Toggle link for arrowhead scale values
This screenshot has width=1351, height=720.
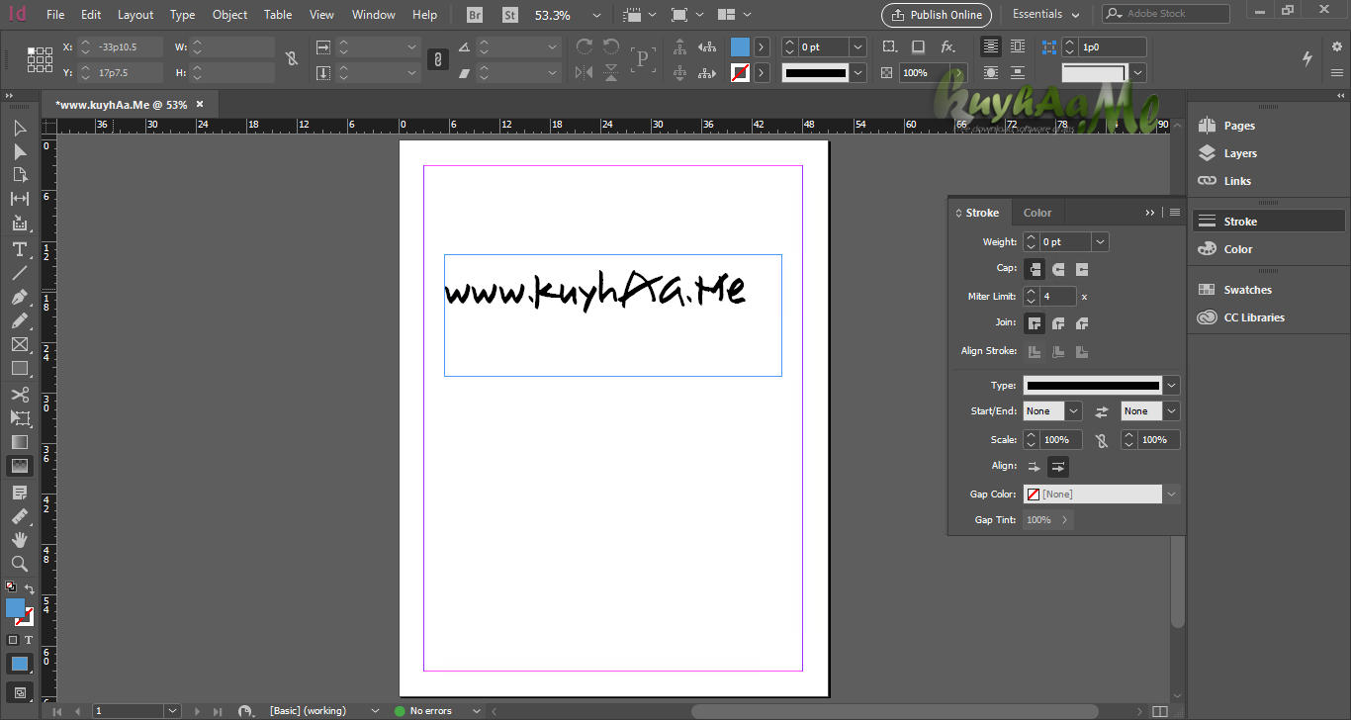point(1102,440)
